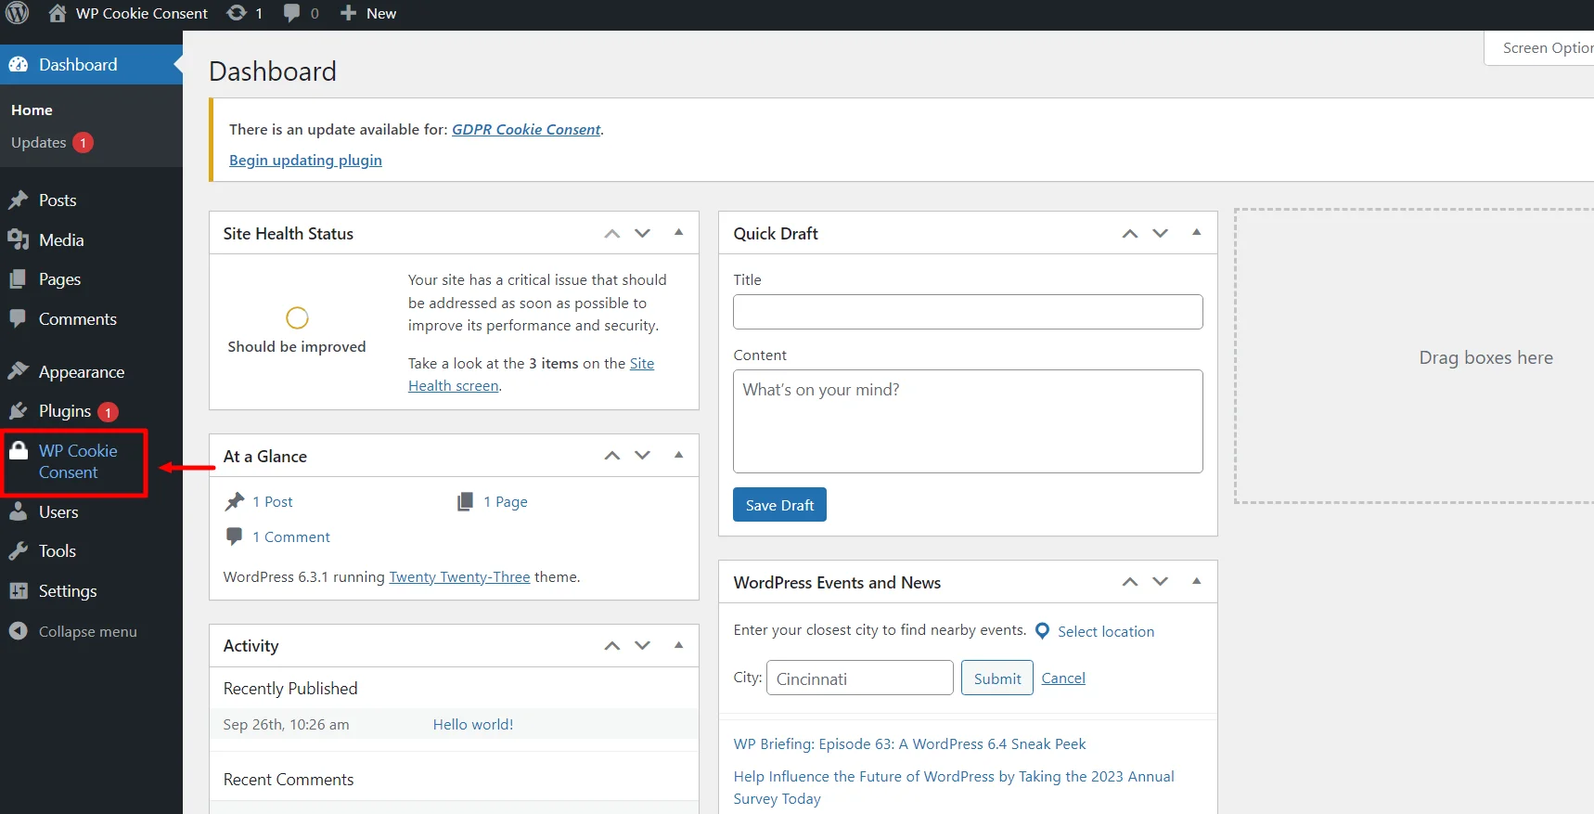Click the Settings sliders icon

pyautogui.click(x=19, y=590)
